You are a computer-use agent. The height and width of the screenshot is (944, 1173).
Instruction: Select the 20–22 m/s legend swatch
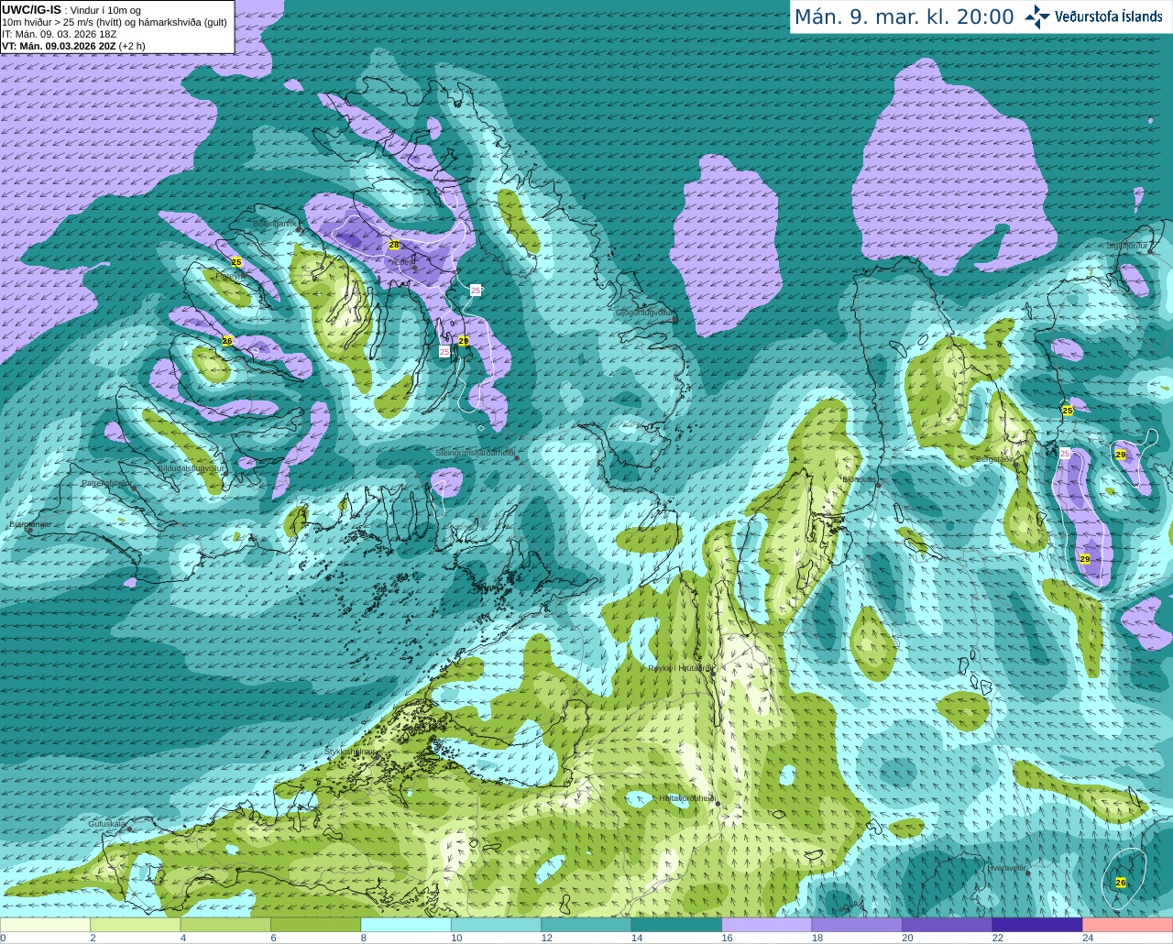tap(948, 925)
